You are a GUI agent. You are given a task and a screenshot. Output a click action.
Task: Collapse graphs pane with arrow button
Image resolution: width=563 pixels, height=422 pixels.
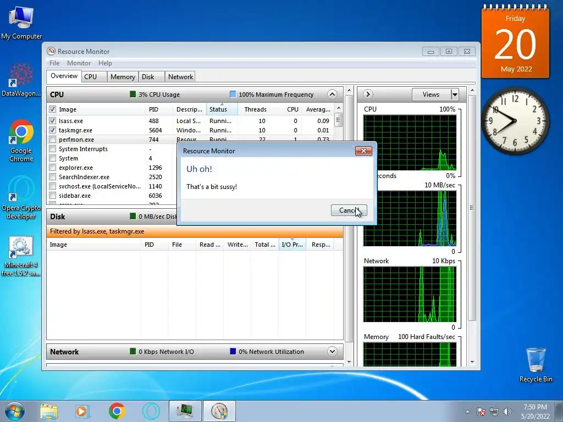coord(368,95)
